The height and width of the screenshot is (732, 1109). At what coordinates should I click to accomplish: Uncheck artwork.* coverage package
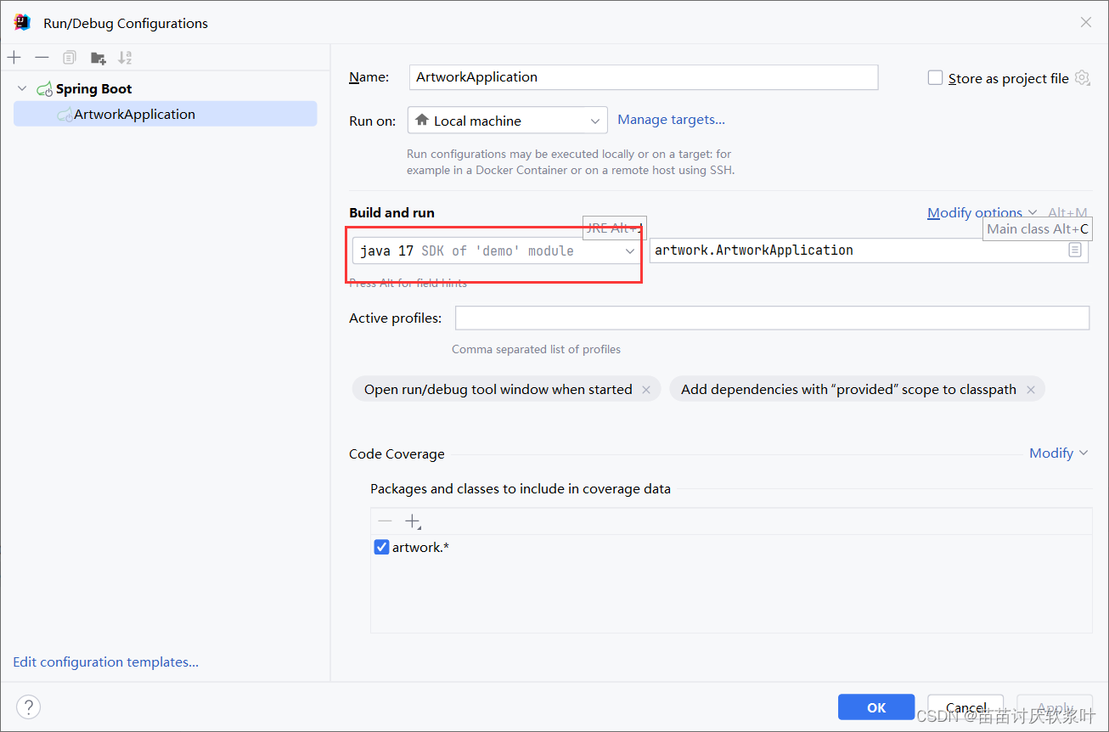pos(381,547)
